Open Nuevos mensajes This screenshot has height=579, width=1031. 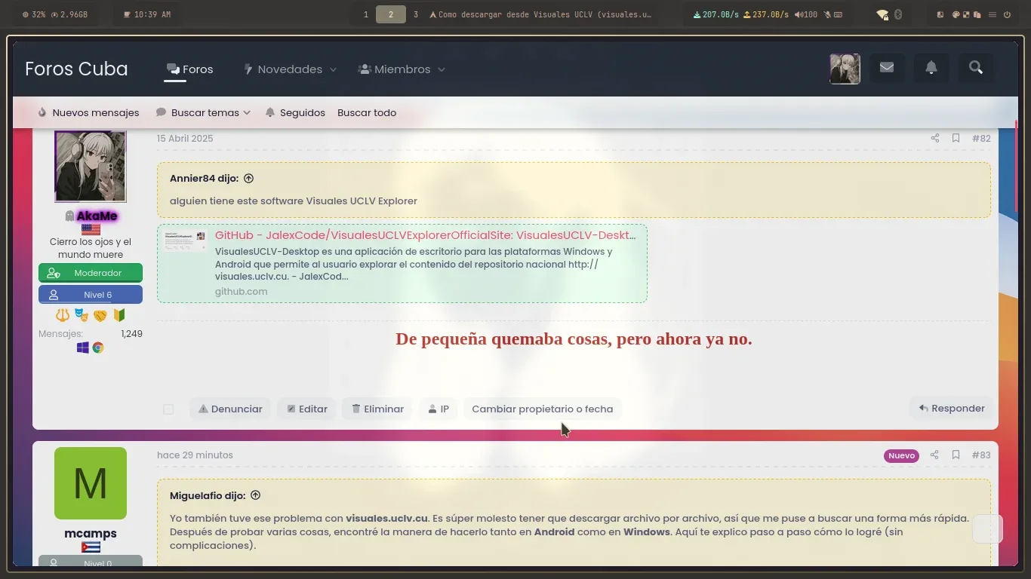[x=88, y=113]
